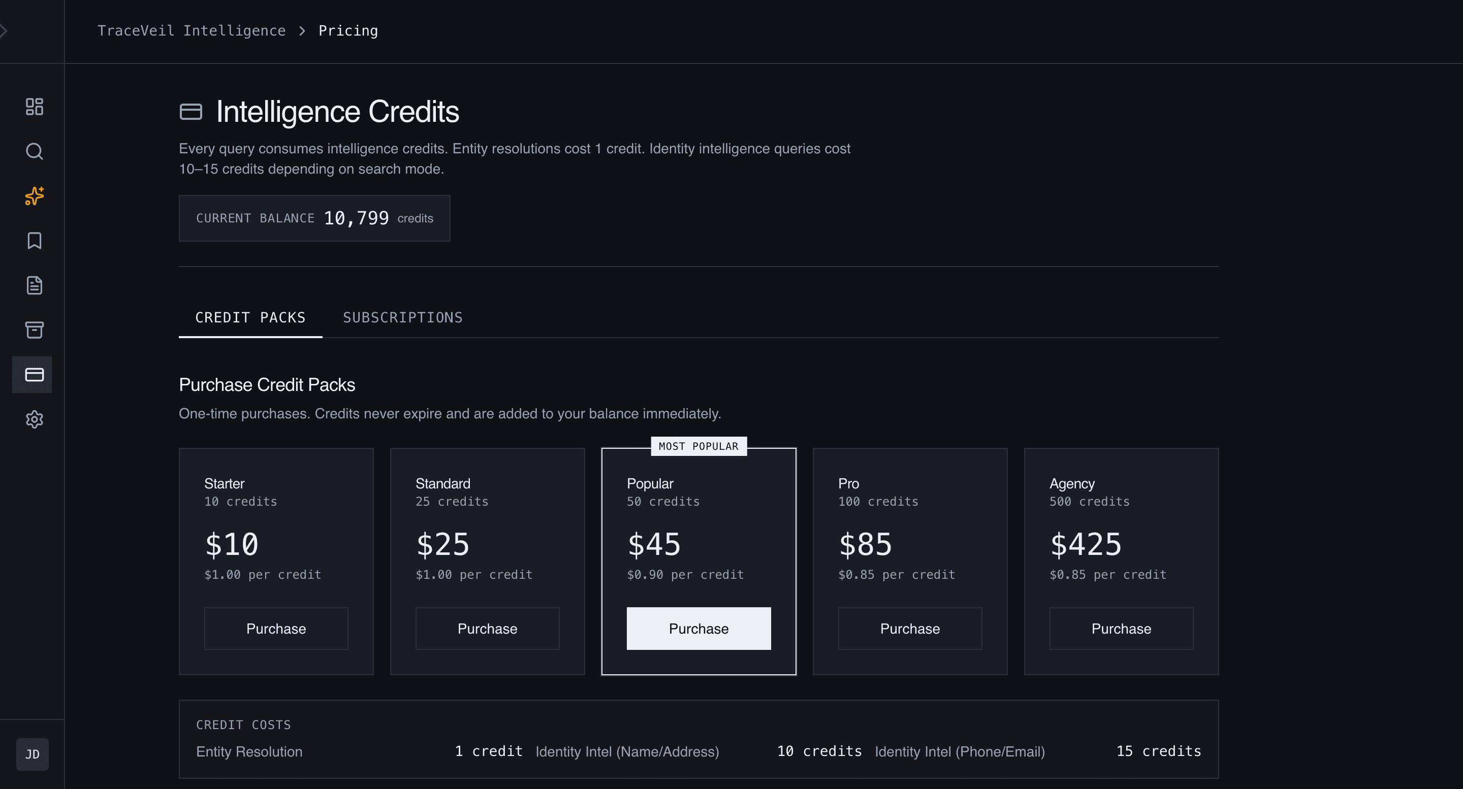Click the credit card icon beside Intelligence Credits
This screenshot has height=789, width=1463.
pyautogui.click(x=191, y=111)
